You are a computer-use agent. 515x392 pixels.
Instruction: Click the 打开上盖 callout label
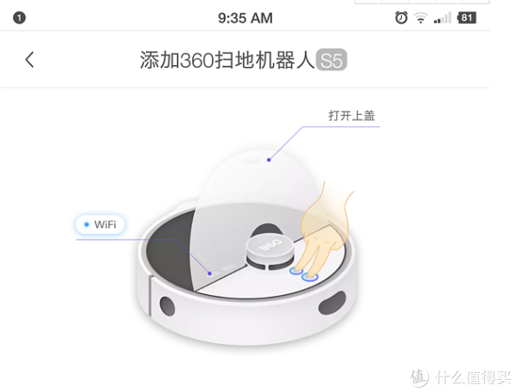point(351,116)
